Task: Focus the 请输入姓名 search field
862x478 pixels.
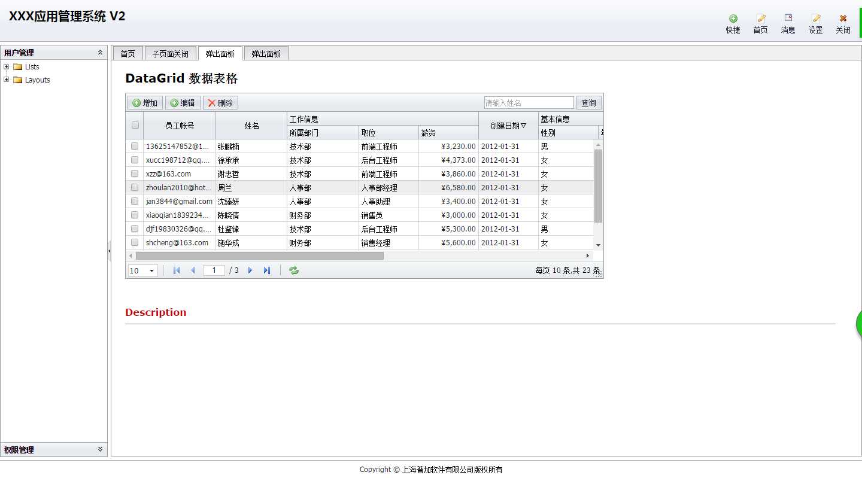Action: [529, 103]
